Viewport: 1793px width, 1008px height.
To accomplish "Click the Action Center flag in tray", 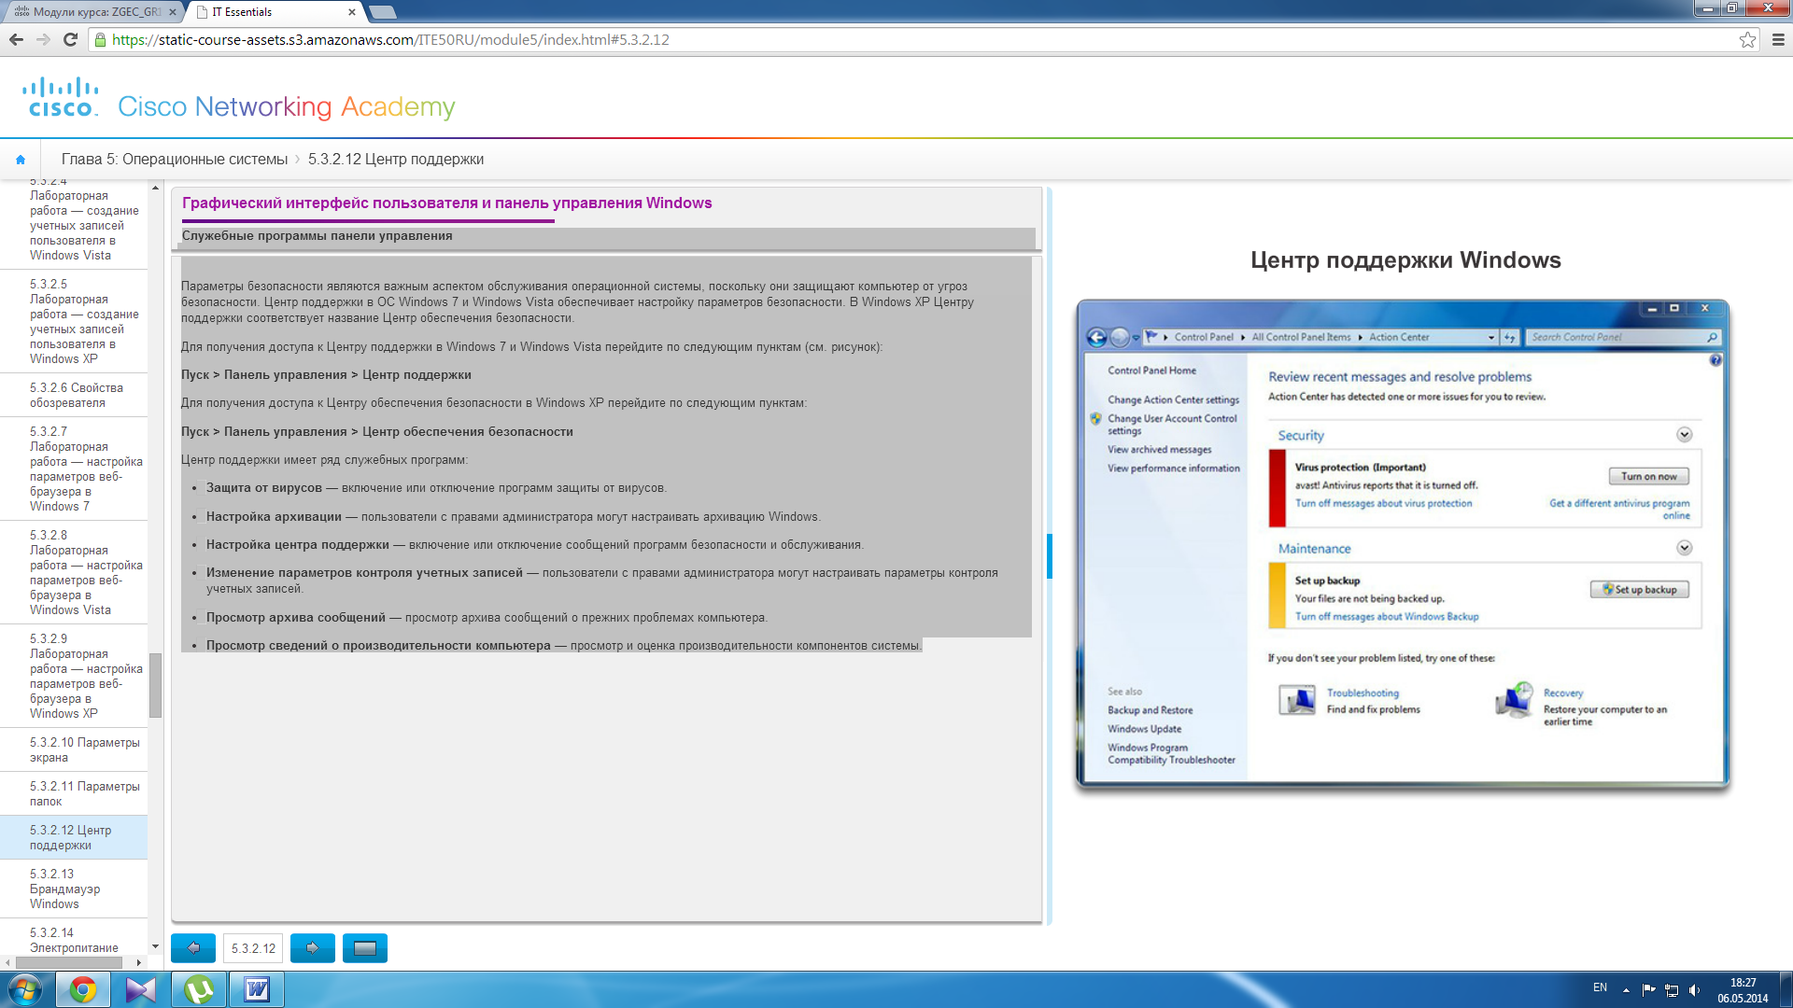I will coord(1648,989).
